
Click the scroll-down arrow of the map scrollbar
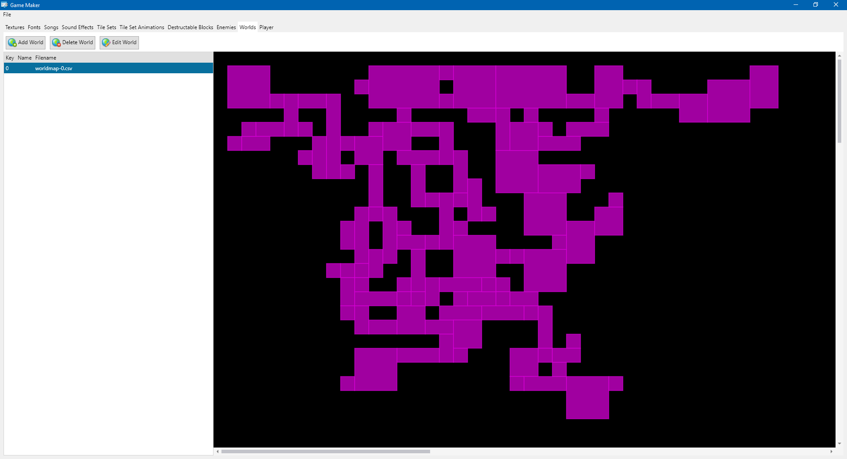(x=840, y=444)
